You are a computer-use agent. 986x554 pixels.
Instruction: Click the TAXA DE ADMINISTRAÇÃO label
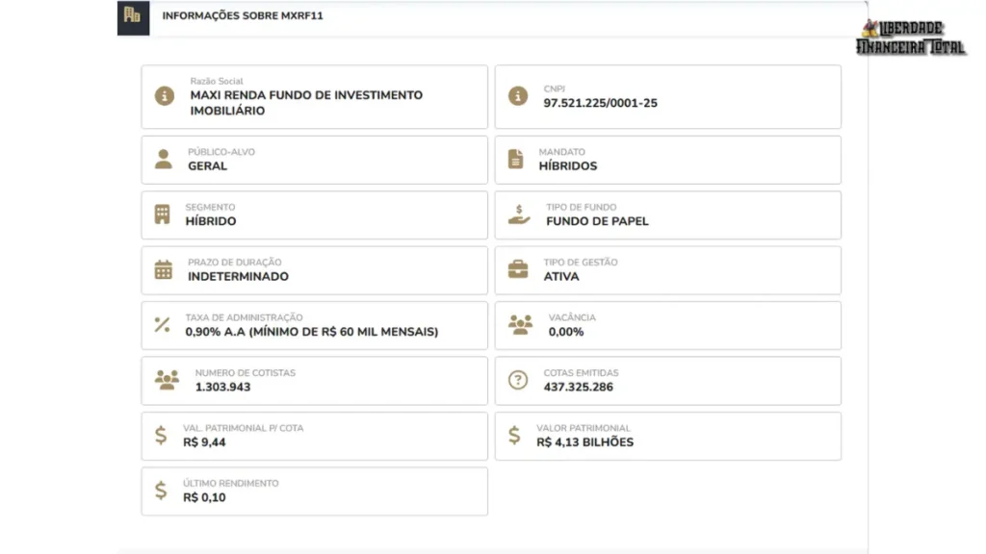[244, 317]
